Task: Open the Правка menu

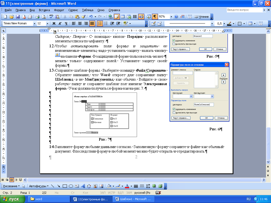Action: pos(21,10)
